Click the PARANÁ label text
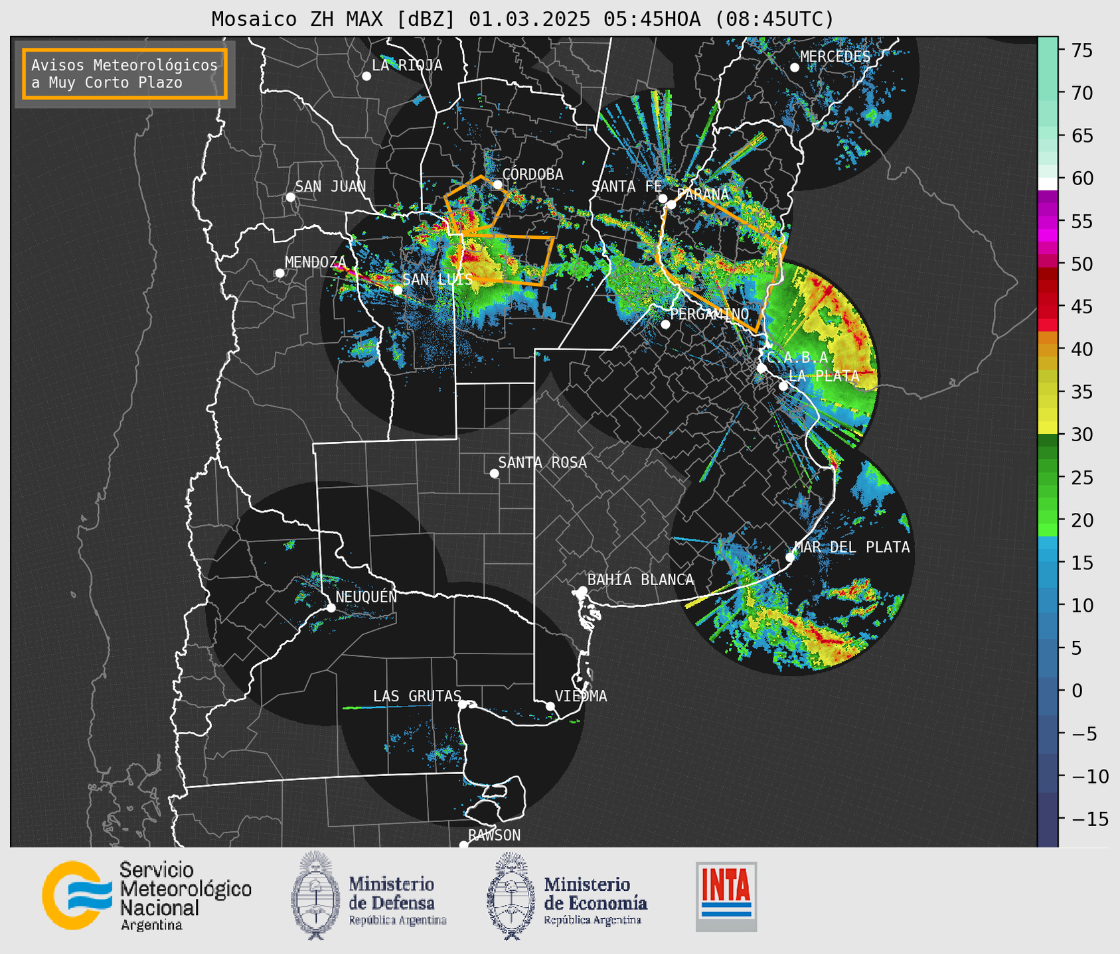The height and width of the screenshot is (954, 1120). [x=702, y=195]
